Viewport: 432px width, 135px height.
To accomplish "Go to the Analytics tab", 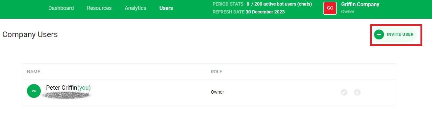I will pos(136,8).
